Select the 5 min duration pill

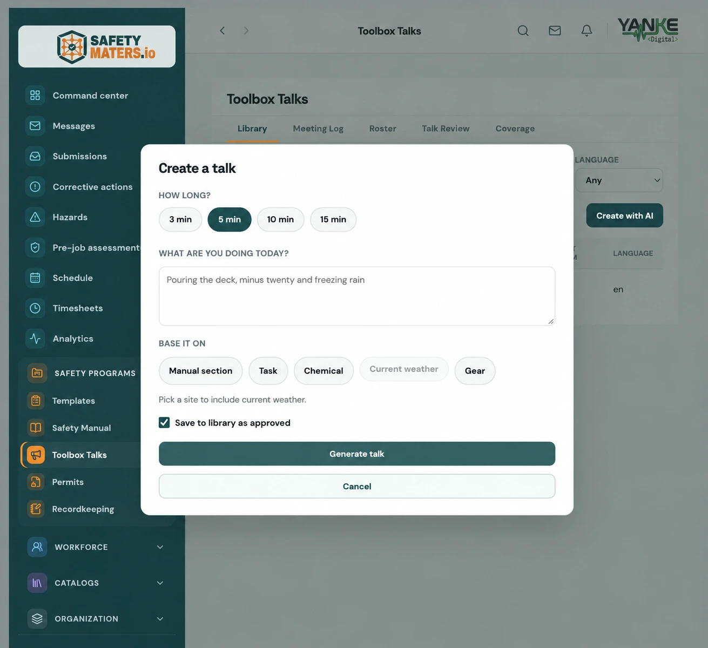pos(230,219)
